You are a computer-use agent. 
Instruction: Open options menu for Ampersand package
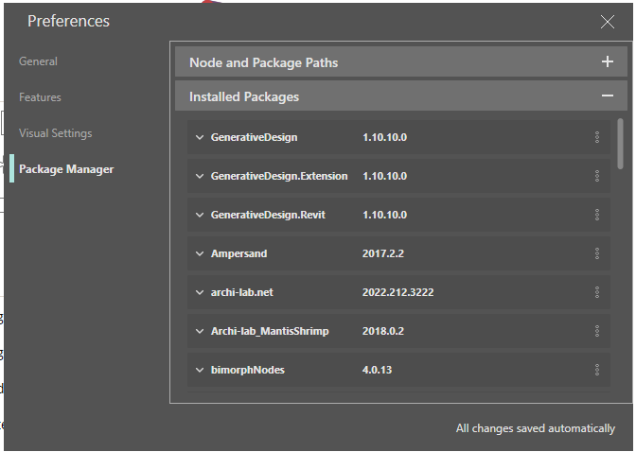pyautogui.click(x=597, y=253)
